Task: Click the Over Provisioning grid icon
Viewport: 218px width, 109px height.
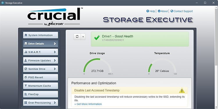Action: click(26, 103)
